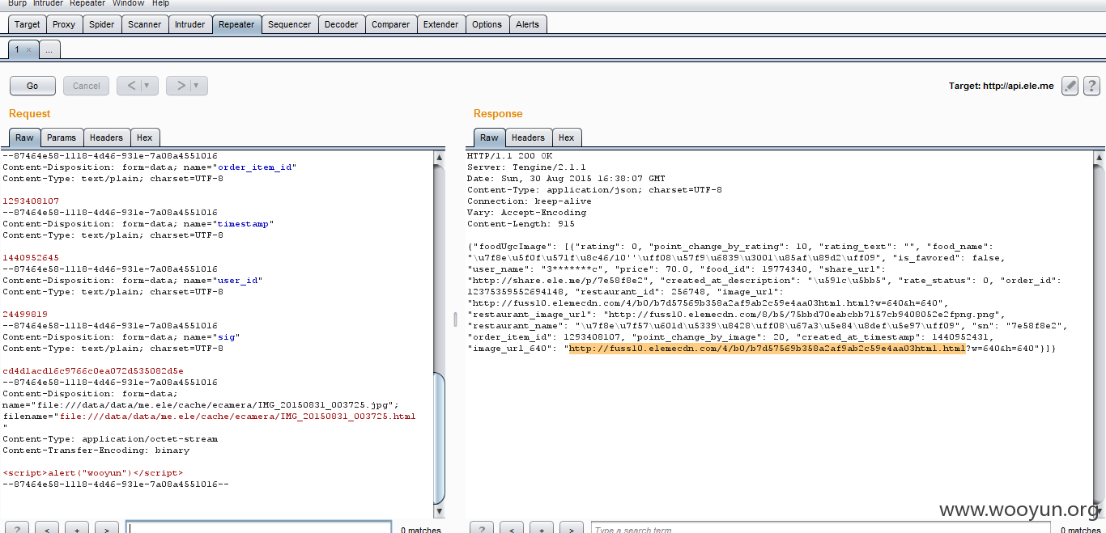Image resolution: width=1106 pixels, height=533 pixels.
Task: Add new Repeater tab with ellipsis tab
Action: [x=49, y=49]
